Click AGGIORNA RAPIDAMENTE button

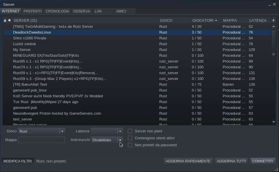188,161
